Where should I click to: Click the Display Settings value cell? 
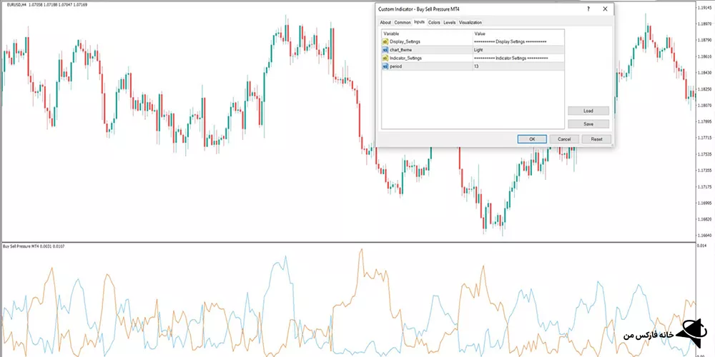click(x=518, y=41)
